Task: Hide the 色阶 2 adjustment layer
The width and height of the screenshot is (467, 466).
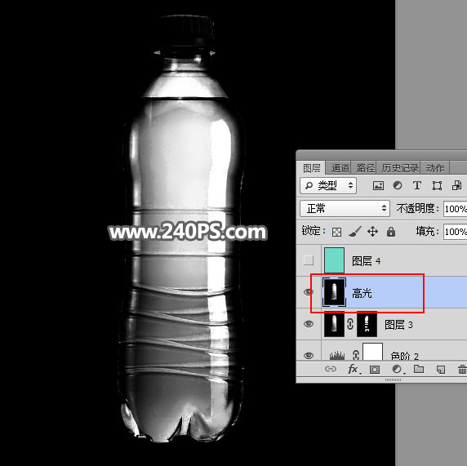Action: tap(309, 356)
